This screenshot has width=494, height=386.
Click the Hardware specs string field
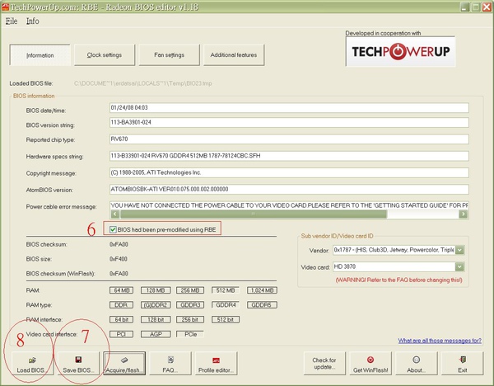[x=289, y=156]
